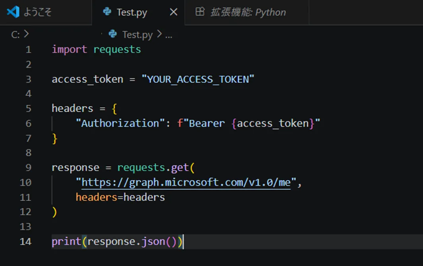Viewport: 423px width, 266px height.
Task: Open the breadcrumb ellipsis menu after Test.py
Action: click(x=169, y=36)
